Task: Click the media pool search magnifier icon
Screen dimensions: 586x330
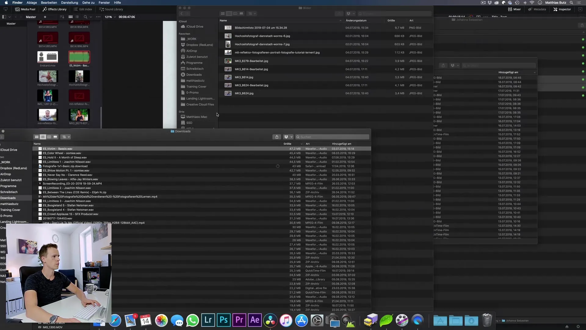Action: (85, 17)
